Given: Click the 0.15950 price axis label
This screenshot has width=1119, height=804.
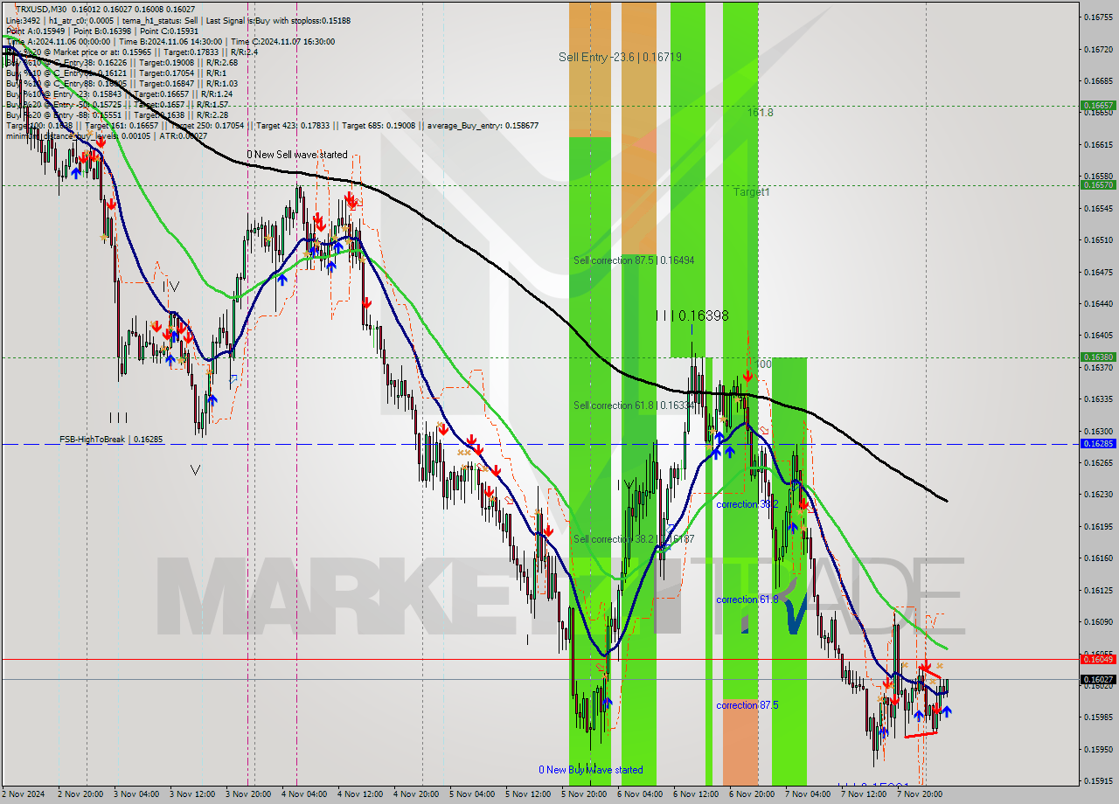Looking at the screenshot, I should click(x=1098, y=749).
